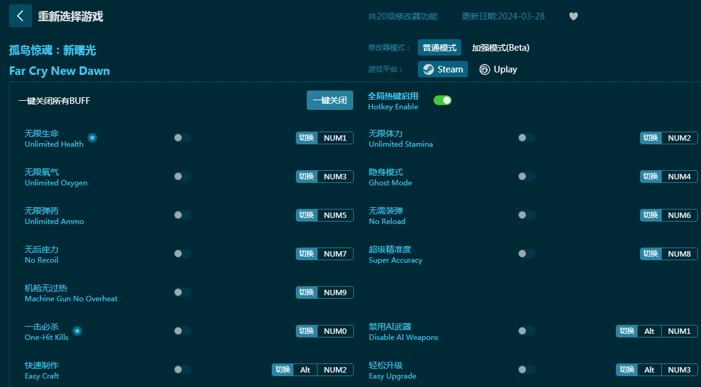The height and width of the screenshot is (387, 701).
Task: Click the NUM7 hotkey field
Action: click(x=335, y=254)
